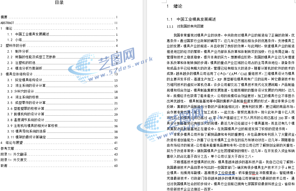Screen dimensions: 296x191
Task: Click the section heading '1.1 中国工业模具发展阐述' on right page
Action: pos(191,19)
